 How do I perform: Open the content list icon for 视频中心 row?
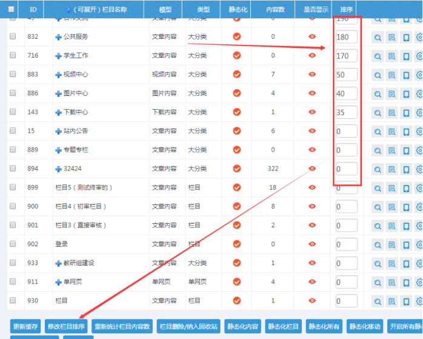tap(392, 75)
